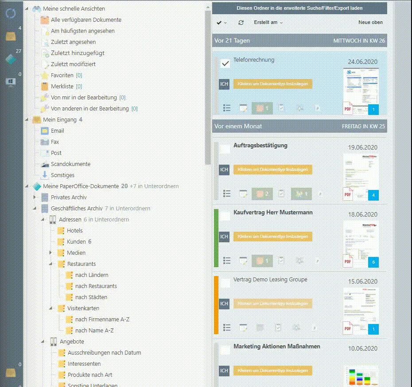Click the ICH owner badge on Vertrag Demo Leasing
This screenshot has height=387, width=412.
224,304
